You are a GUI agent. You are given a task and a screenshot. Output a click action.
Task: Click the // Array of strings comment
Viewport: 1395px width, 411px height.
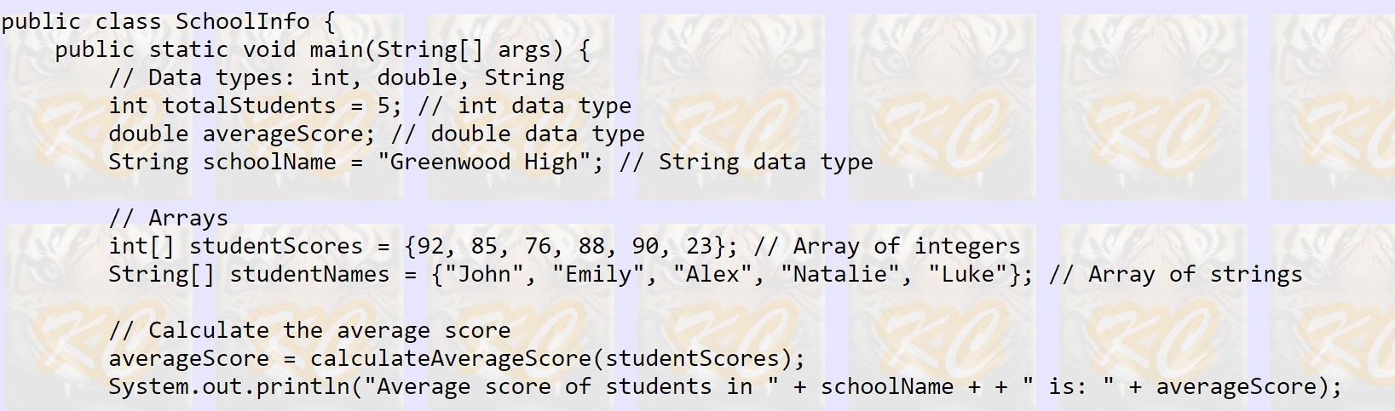point(1176,274)
